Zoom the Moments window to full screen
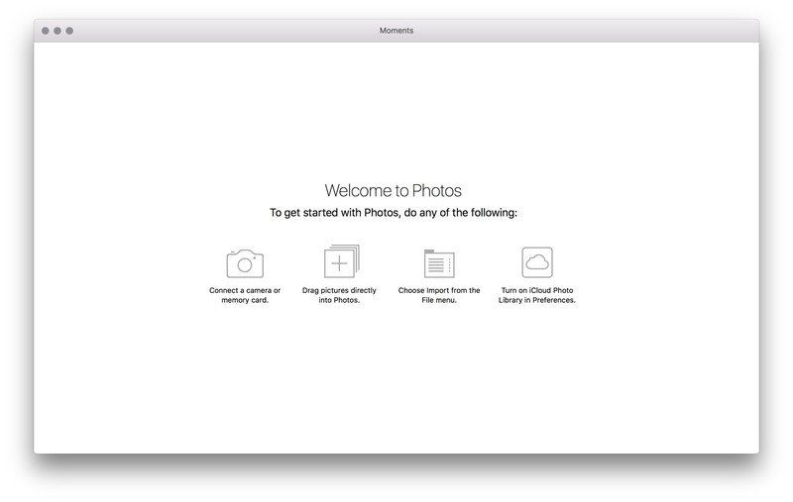This screenshot has height=502, width=793. (x=69, y=31)
